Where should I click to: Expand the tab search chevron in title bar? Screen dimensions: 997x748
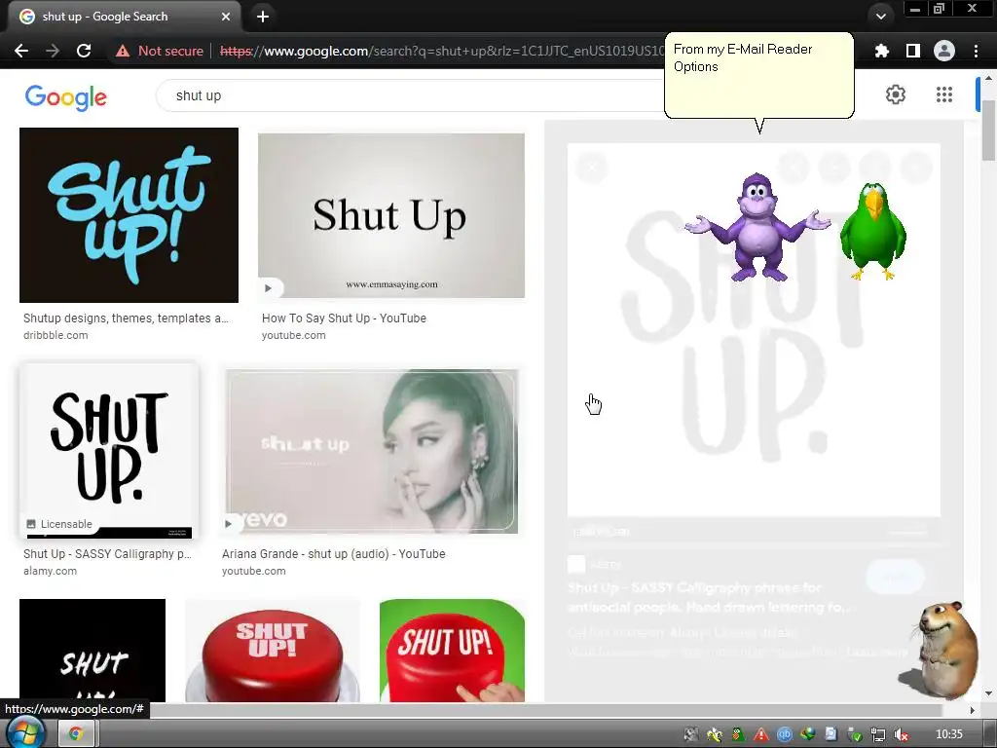pyautogui.click(x=880, y=17)
